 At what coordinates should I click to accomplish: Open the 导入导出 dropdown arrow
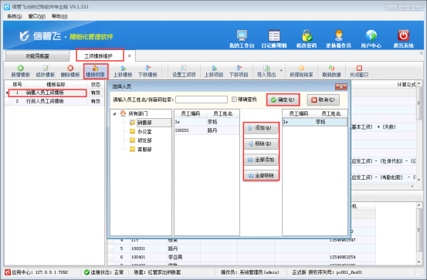click(x=281, y=71)
